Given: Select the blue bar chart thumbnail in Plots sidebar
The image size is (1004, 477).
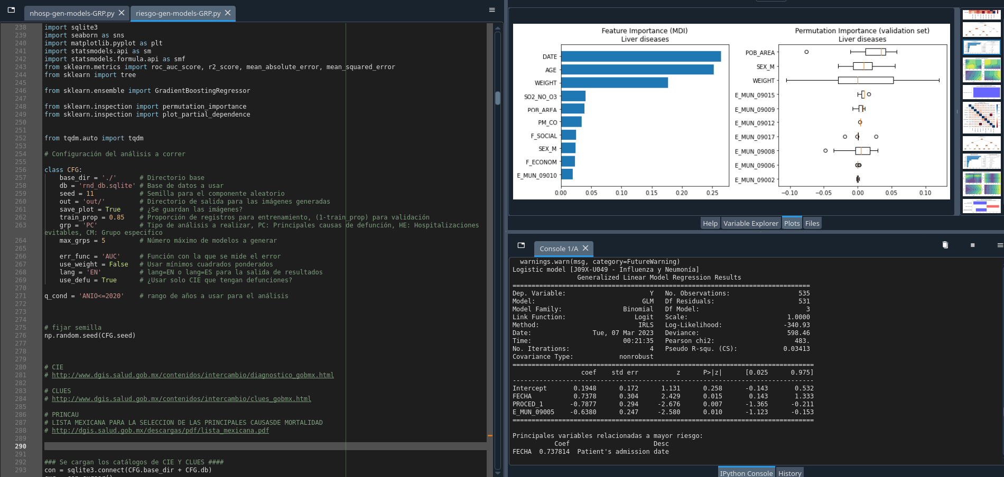Looking at the screenshot, I should pos(981,93).
